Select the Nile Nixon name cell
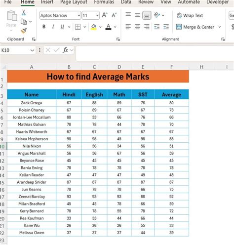This screenshot has height=245, width=234. (x=32, y=146)
